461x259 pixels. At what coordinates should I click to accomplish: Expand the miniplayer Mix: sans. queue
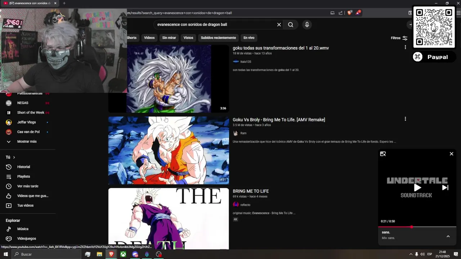[448, 236]
